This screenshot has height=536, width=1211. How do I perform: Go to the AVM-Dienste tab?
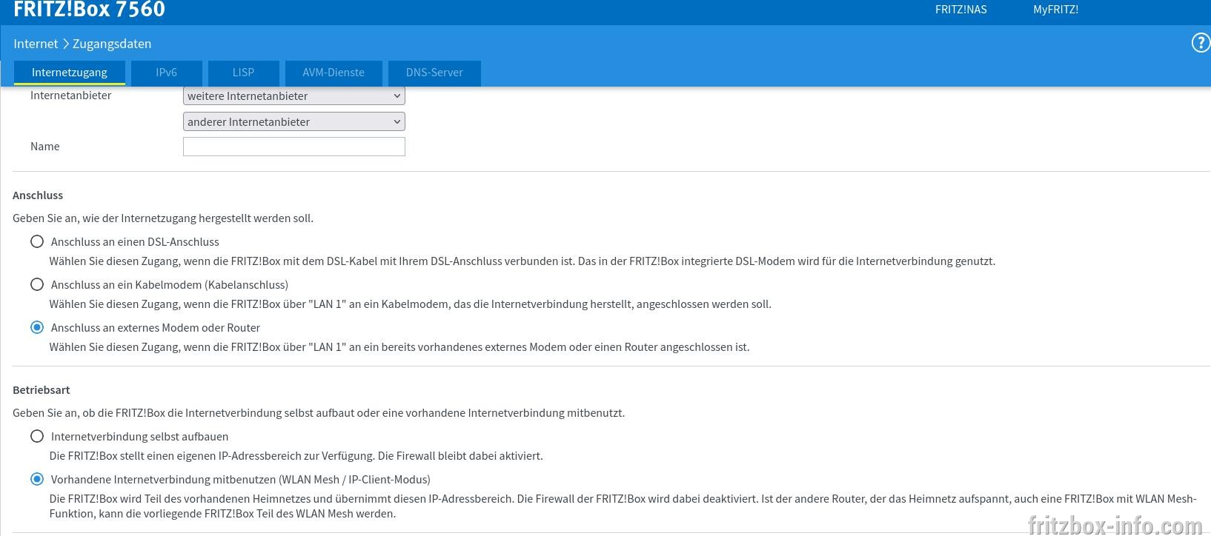pyautogui.click(x=334, y=73)
